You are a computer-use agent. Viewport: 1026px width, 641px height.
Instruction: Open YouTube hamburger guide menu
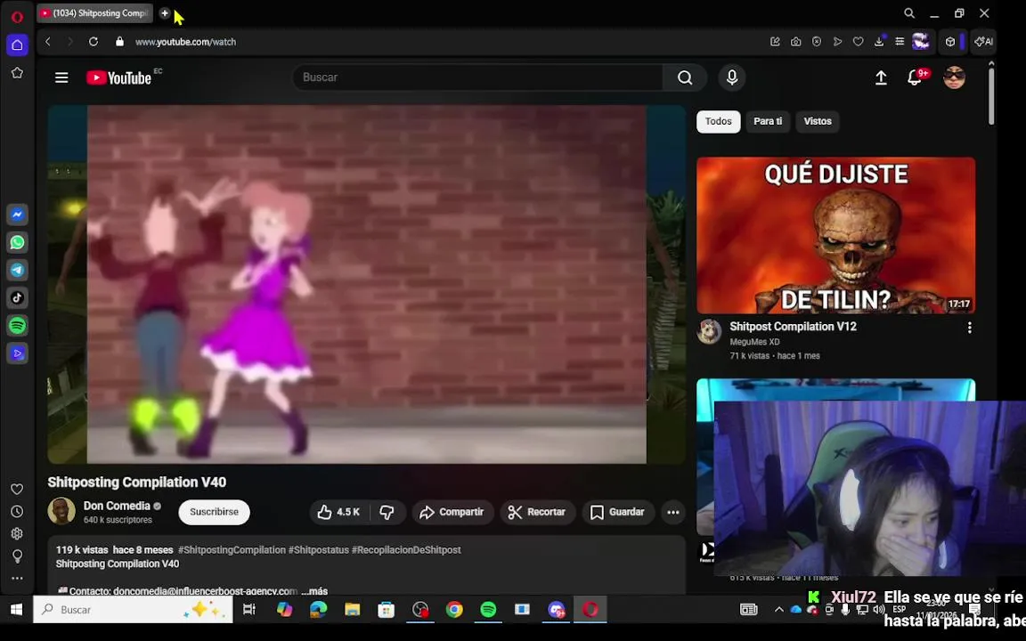pyautogui.click(x=61, y=77)
